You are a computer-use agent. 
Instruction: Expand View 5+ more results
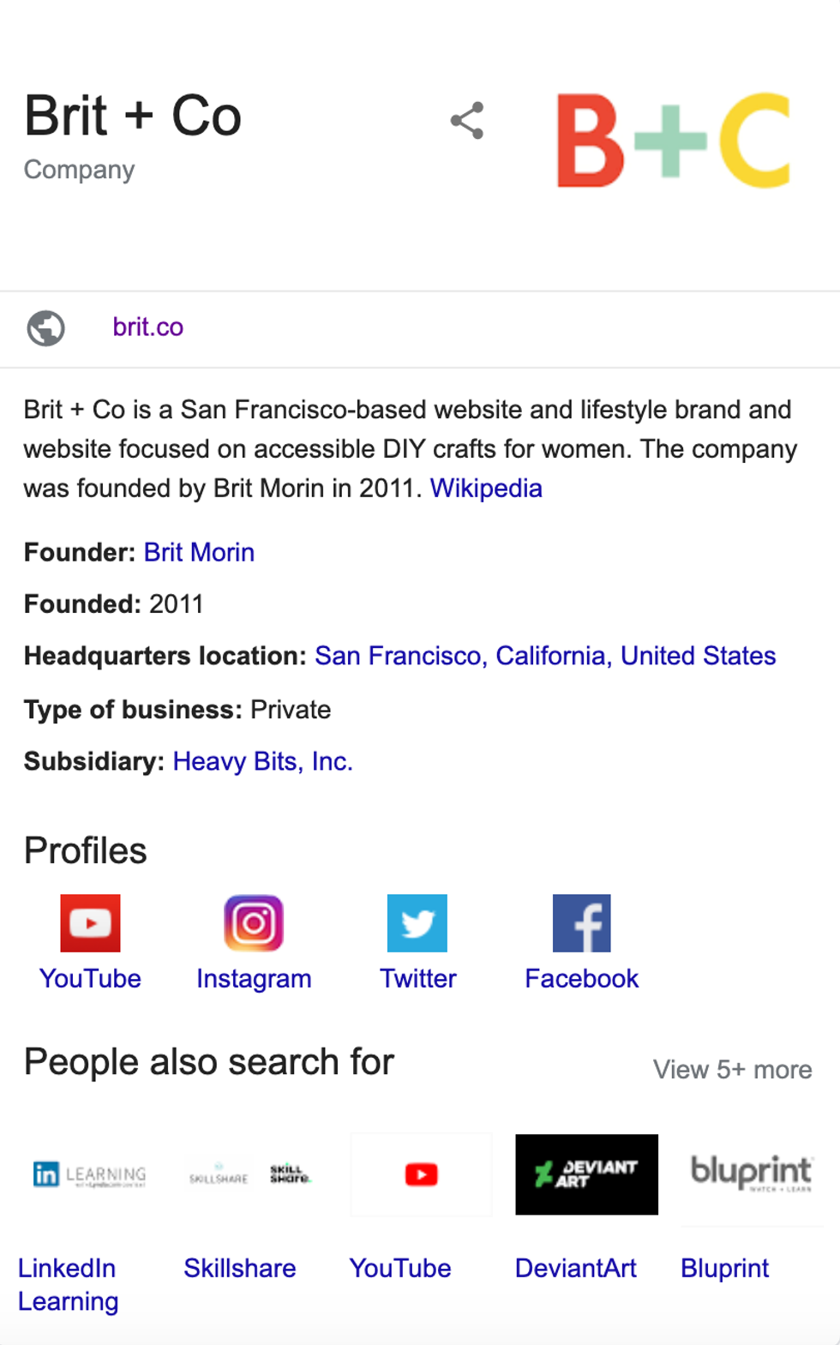point(732,1070)
